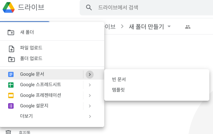Click the purple Google Forms icon
The height and width of the screenshot is (134, 213).
point(11,106)
